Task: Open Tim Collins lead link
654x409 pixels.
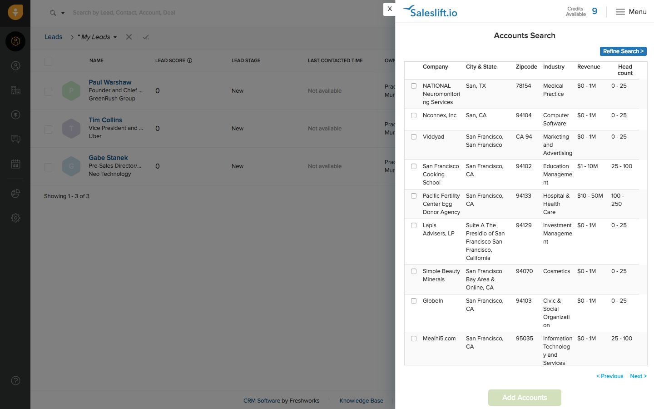Action: point(105,120)
